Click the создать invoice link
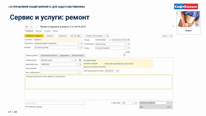Screen dimensions: 206x116 click(x=39, y=107)
